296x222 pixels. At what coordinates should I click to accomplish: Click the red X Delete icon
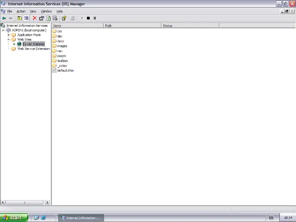pyautogui.click(x=35, y=18)
